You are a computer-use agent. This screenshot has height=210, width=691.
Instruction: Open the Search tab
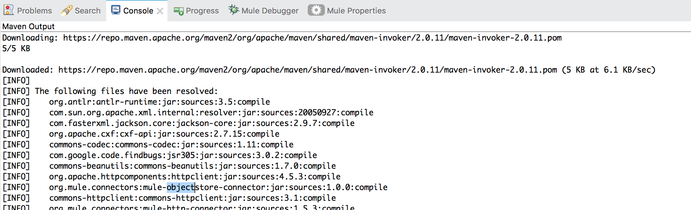click(x=81, y=11)
